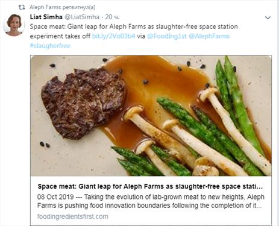Open the '08 Oct 2019' article description
279x226 pixels.
tap(151, 201)
